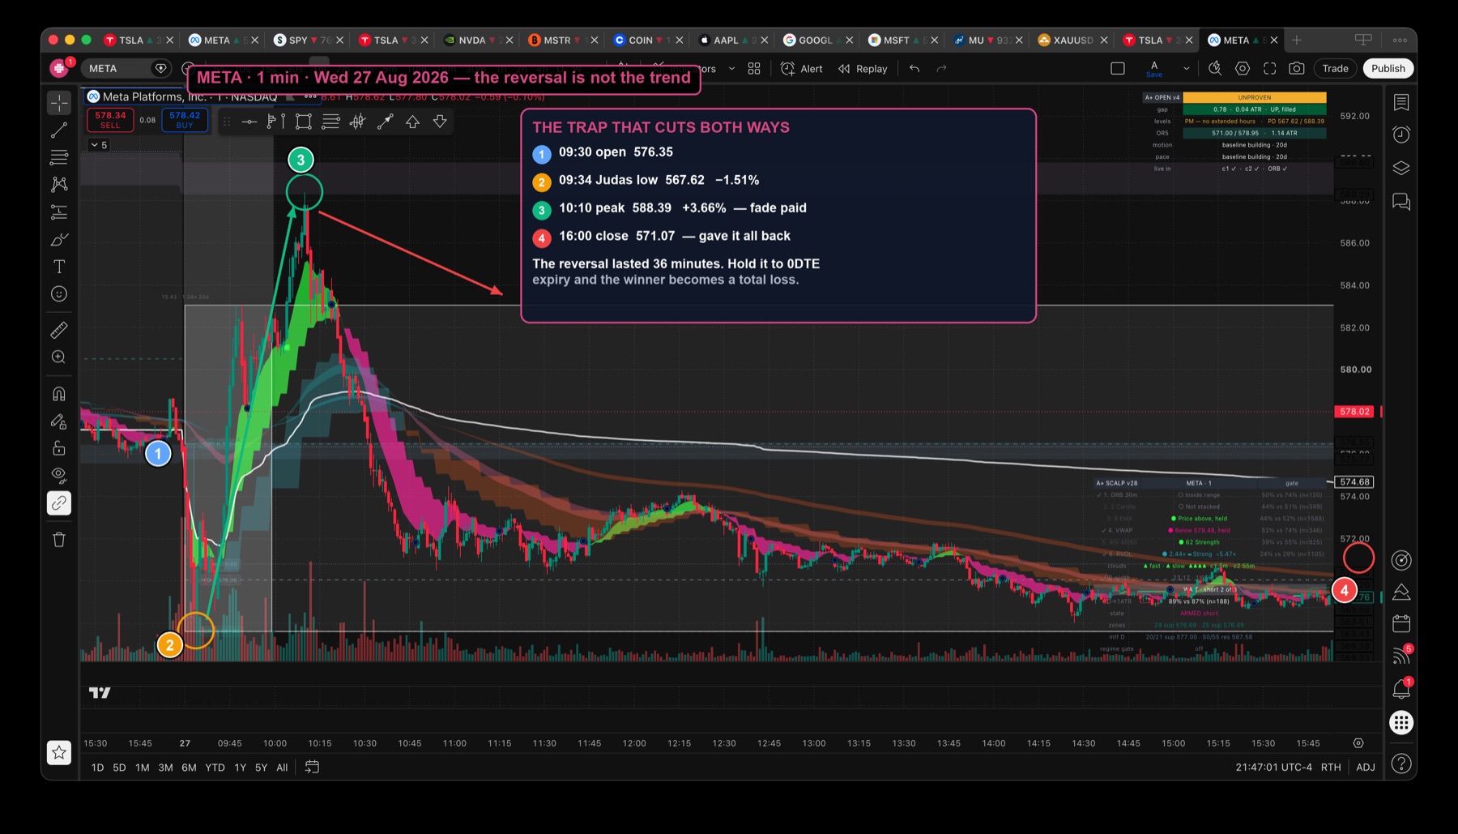
Task: Select the brush drawing tool
Action: pyautogui.click(x=59, y=240)
